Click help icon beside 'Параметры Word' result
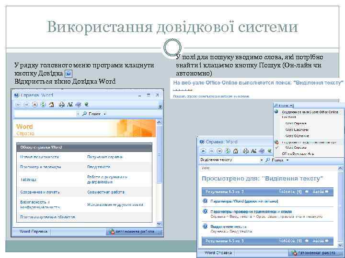 (205, 201)
